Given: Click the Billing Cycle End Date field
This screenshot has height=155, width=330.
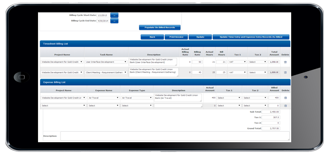Looking at the screenshot, I should tap(103, 21).
